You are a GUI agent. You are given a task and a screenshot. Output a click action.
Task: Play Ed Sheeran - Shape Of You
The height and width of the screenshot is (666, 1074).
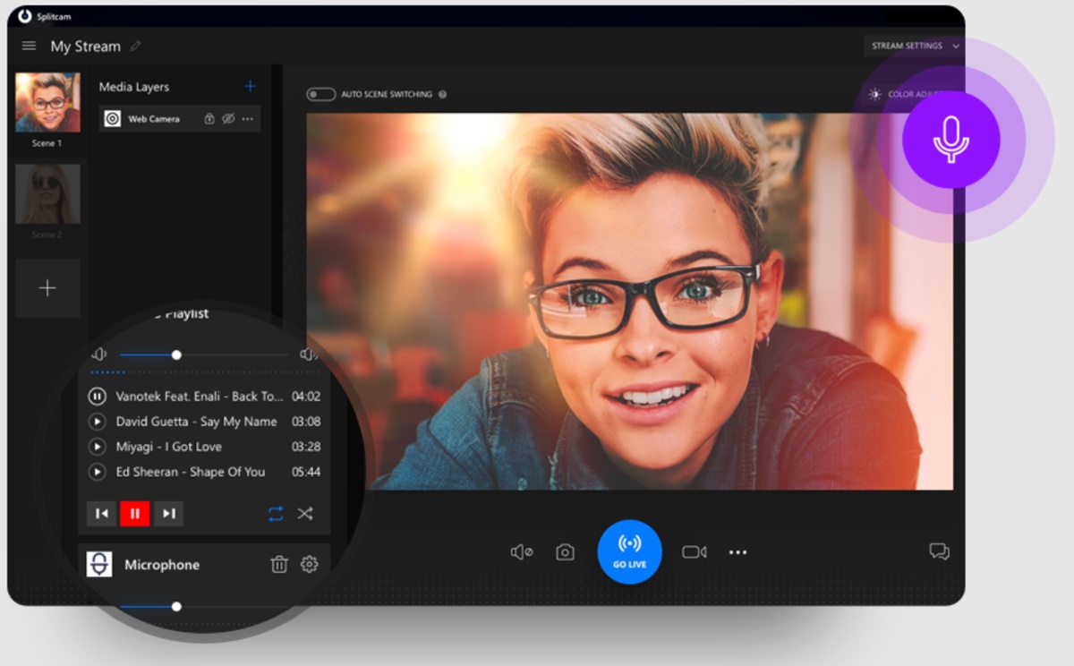click(96, 472)
